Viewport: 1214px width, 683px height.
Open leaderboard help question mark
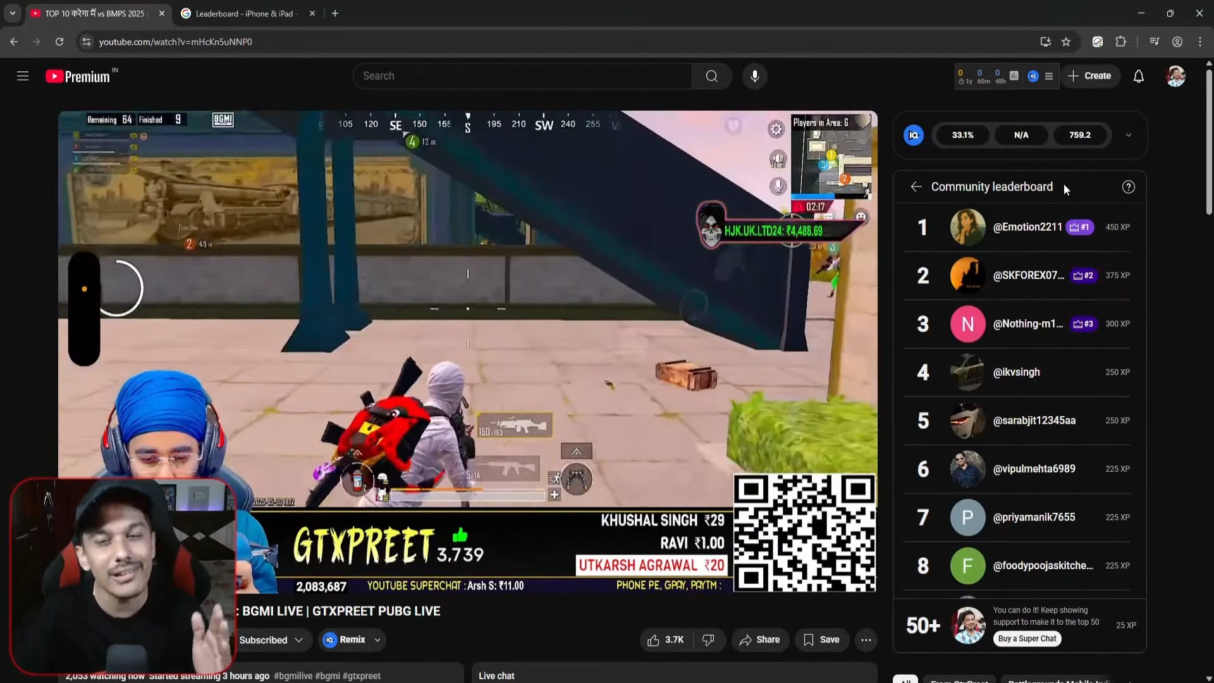point(1129,187)
